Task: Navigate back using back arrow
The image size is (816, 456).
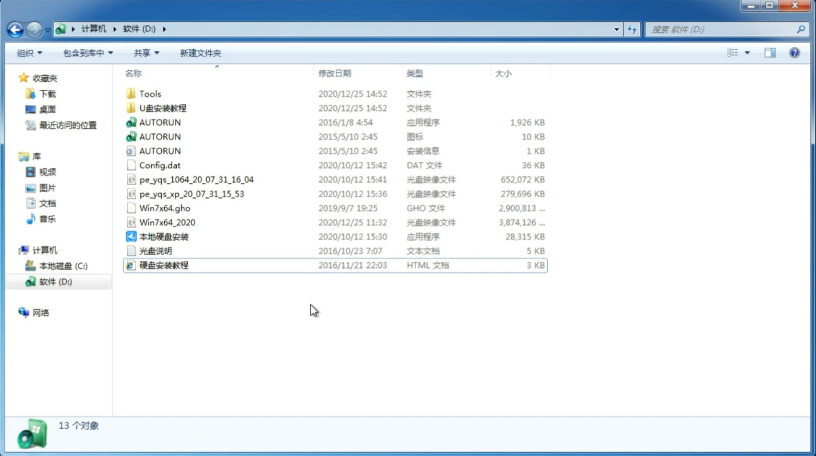Action: 15,29
